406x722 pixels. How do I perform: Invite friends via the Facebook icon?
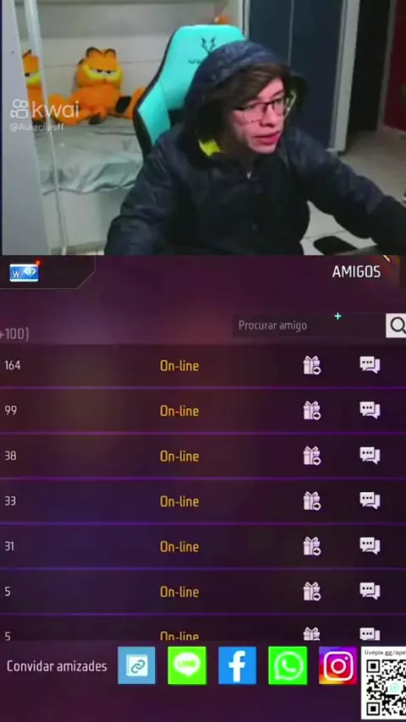pos(237,665)
